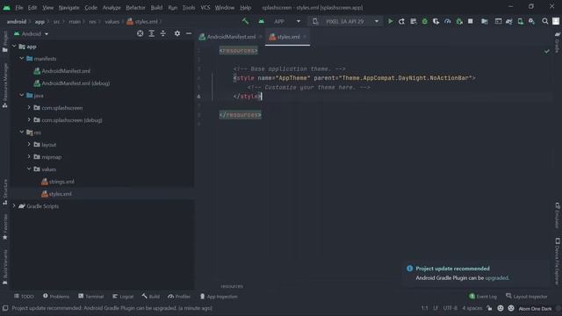Click the code analysis checkmark indicator
Viewport: 562px width, 316px height.
546,51
